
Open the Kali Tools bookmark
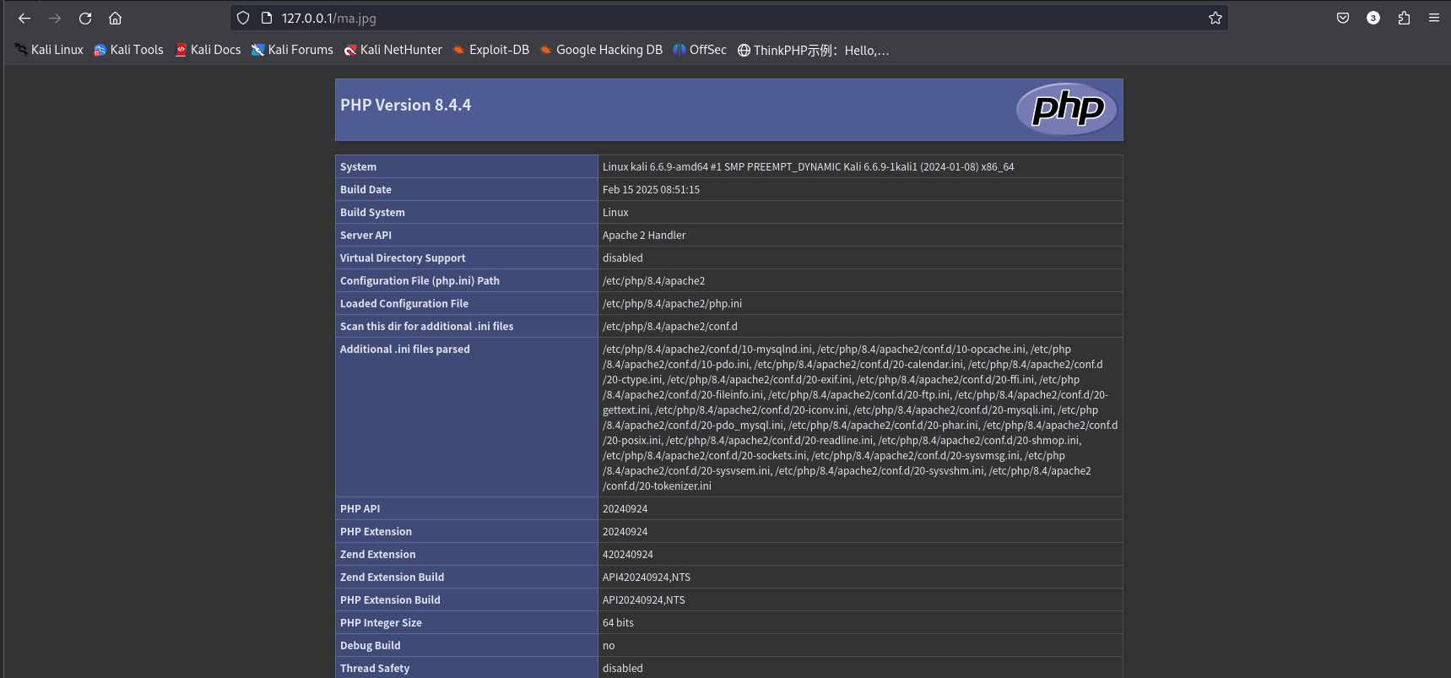tap(128, 50)
